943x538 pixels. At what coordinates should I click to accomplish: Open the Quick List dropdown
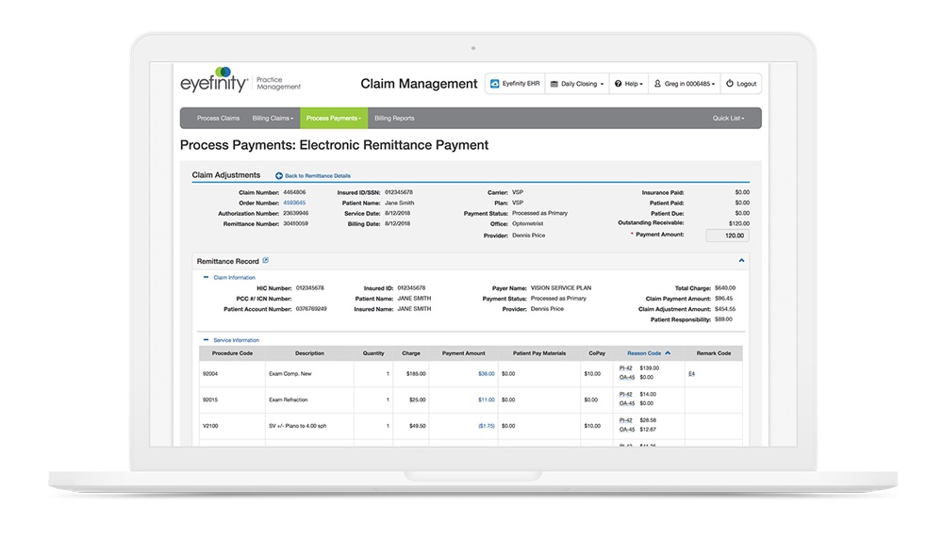tap(728, 119)
